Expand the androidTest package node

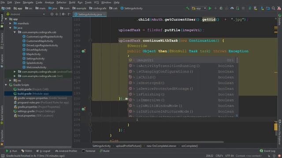(15, 72)
